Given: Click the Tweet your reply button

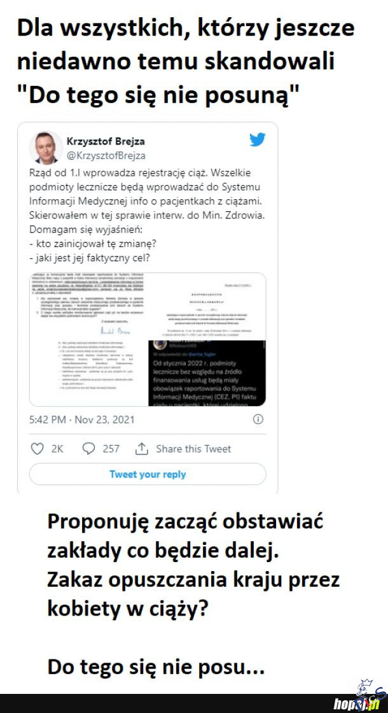Looking at the screenshot, I should pyautogui.click(x=148, y=474).
